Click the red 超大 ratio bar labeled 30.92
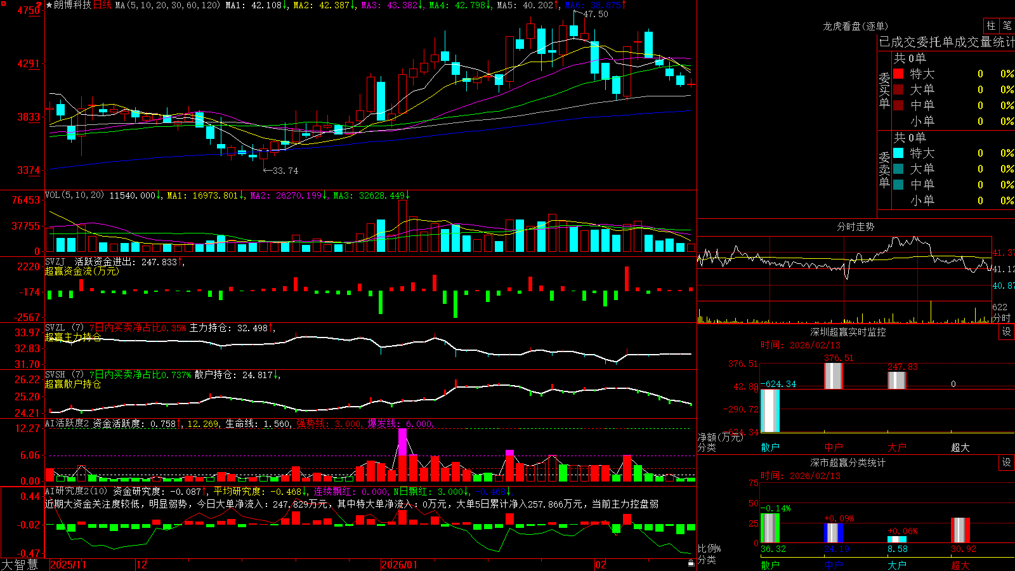This screenshot has width=1015, height=571. [x=960, y=530]
